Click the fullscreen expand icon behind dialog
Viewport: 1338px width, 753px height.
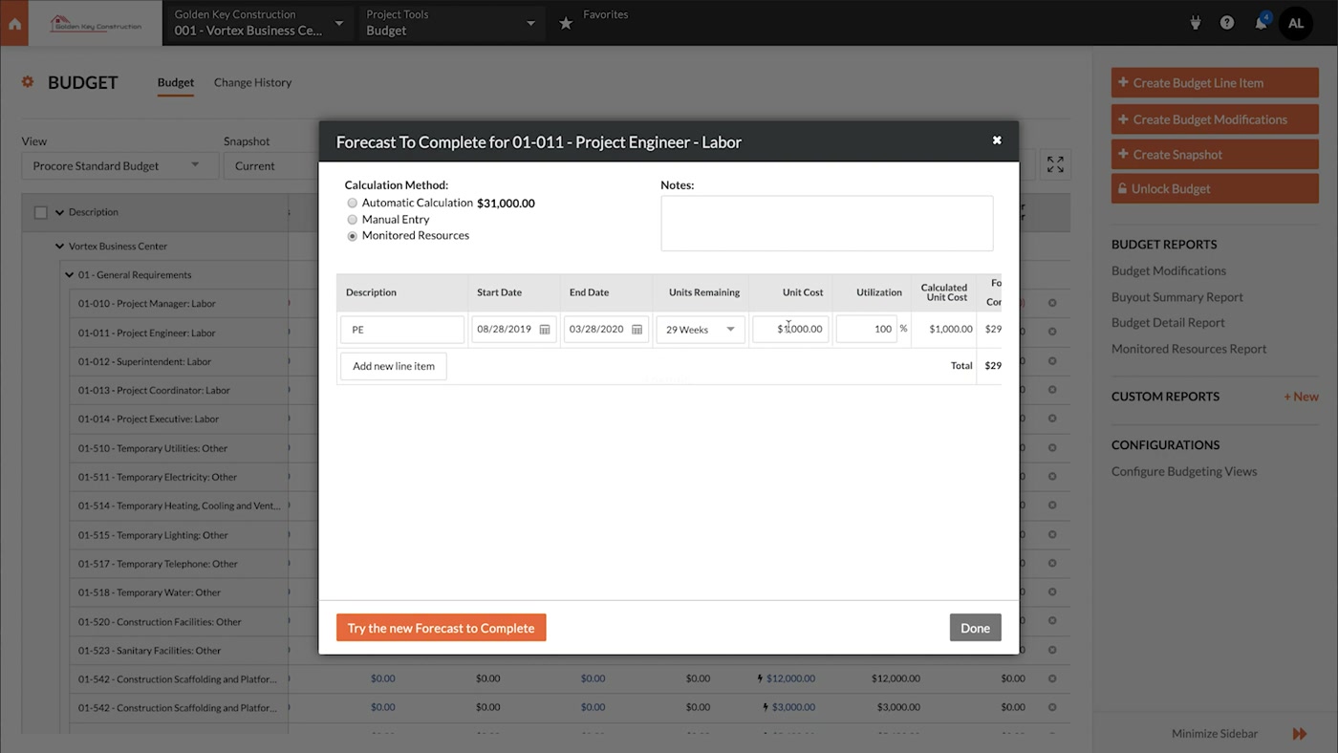(1055, 165)
